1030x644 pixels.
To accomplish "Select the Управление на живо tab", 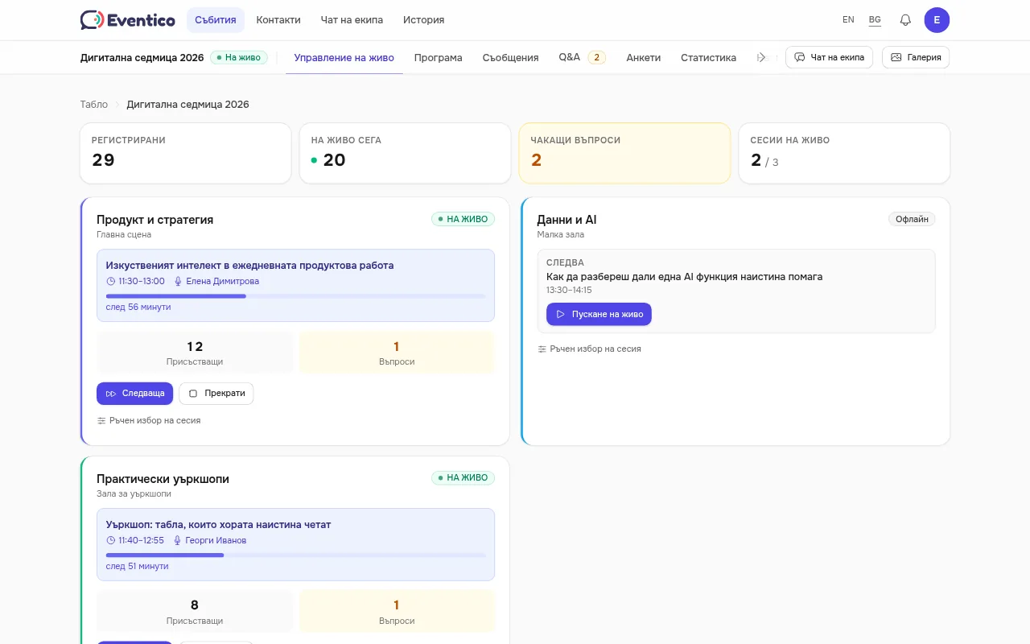I will [x=344, y=58].
